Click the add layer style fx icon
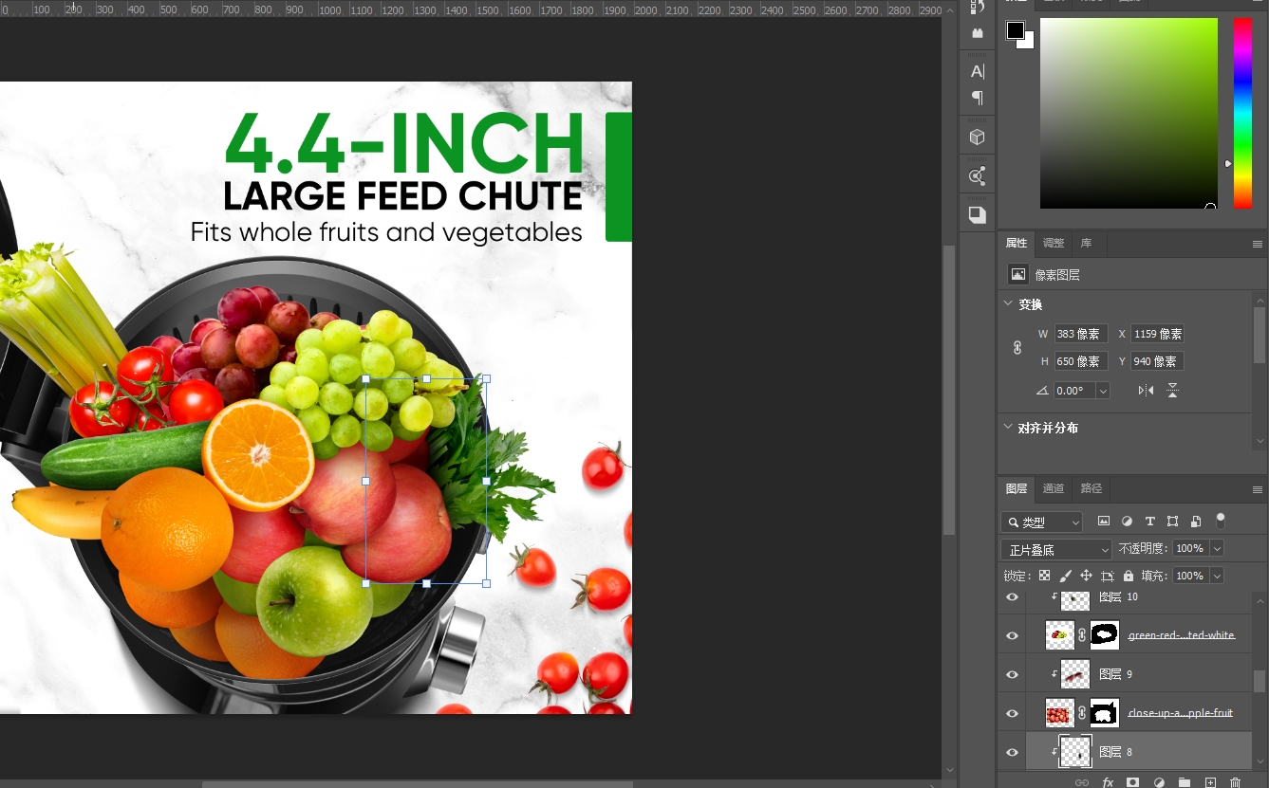Screen dimensions: 1269x788 1107,782
